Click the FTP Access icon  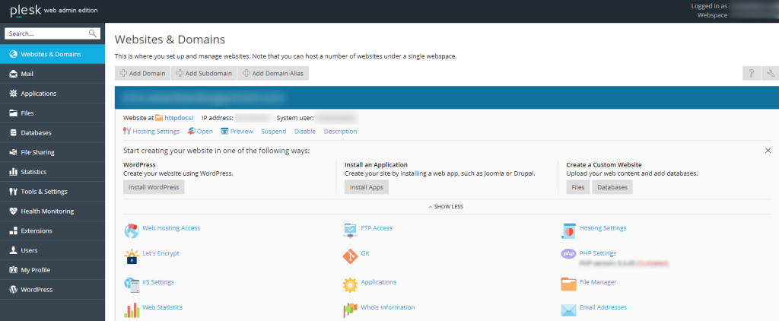tap(350, 230)
